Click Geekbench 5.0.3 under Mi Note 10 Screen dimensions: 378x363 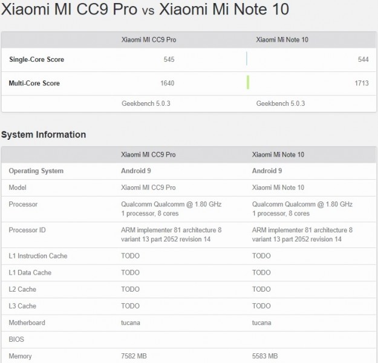[x=281, y=103]
